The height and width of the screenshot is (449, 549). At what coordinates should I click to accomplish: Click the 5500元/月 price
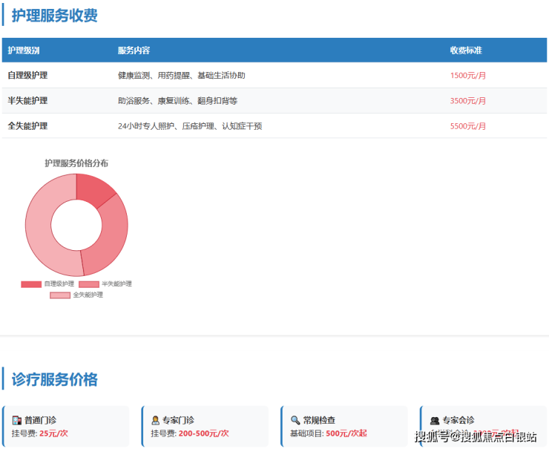[468, 126]
